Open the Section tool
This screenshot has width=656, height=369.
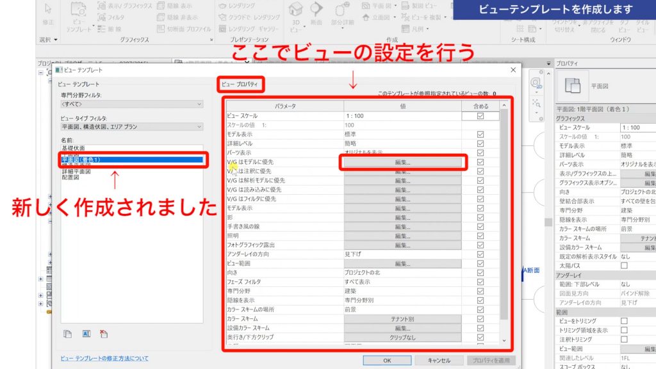[x=315, y=14]
